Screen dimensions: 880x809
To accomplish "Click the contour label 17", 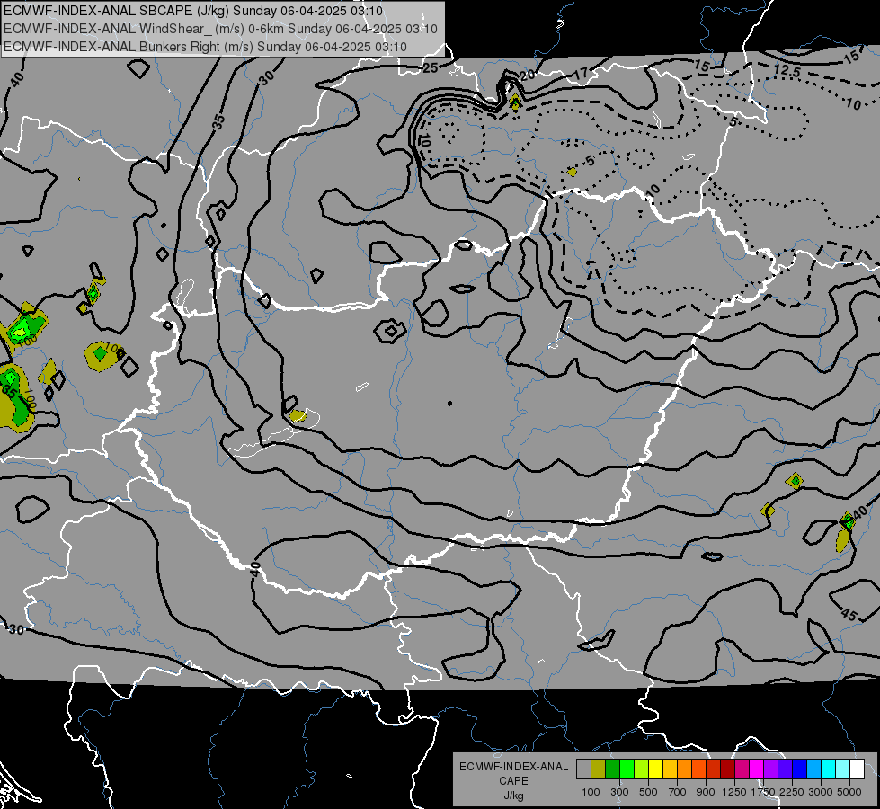I will (x=581, y=73).
